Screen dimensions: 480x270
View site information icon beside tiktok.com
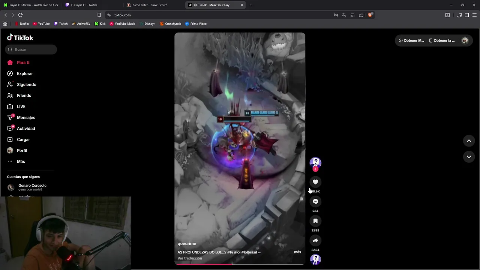(109, 15)
